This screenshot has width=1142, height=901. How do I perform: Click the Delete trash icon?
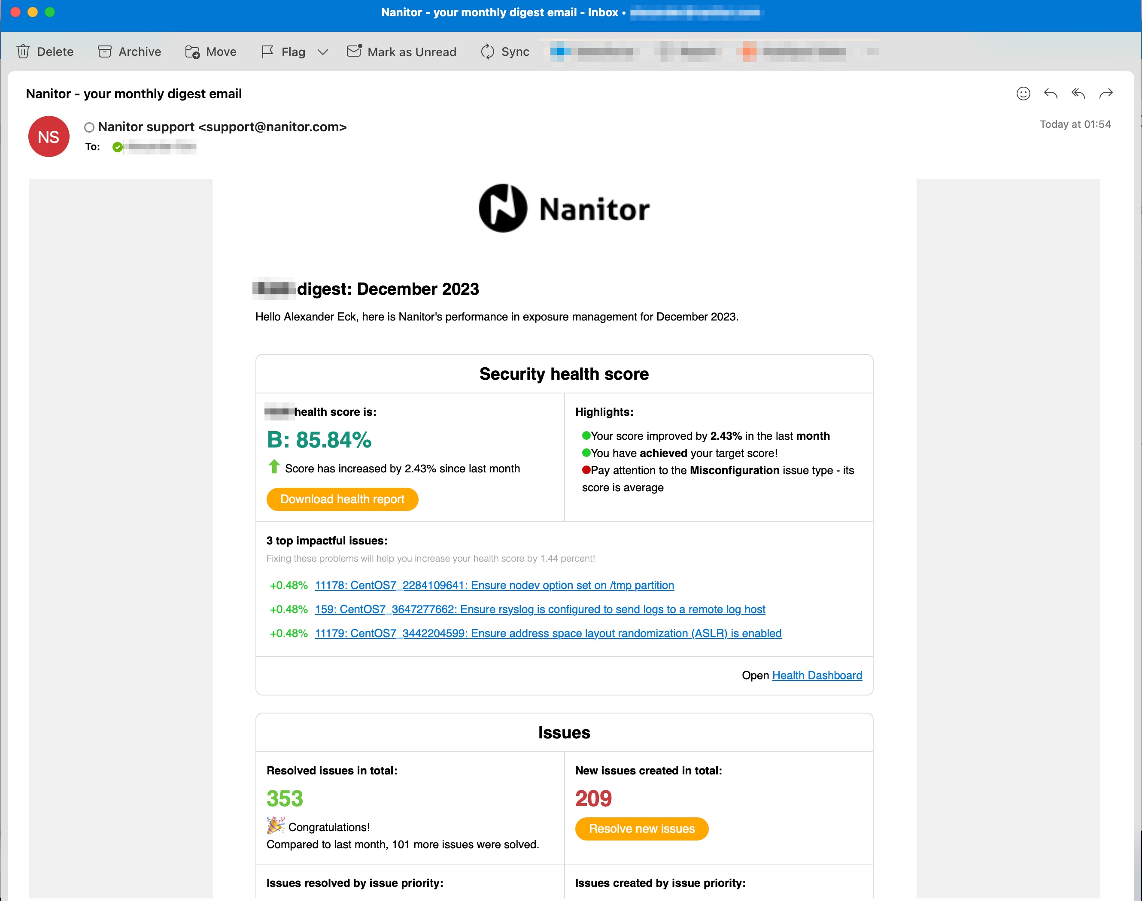(x=23, y=51)
